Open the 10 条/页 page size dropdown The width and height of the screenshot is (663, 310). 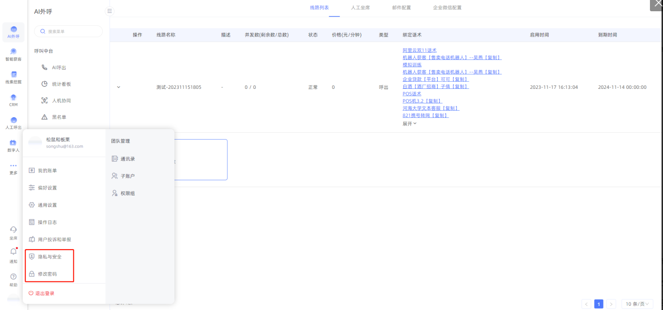coord(637,304)
